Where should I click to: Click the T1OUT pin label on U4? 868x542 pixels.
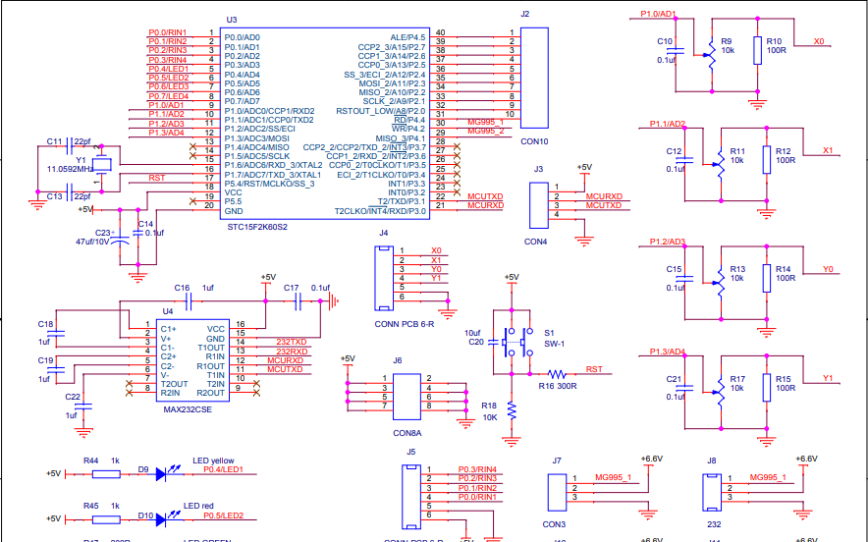tap(211, 348)
